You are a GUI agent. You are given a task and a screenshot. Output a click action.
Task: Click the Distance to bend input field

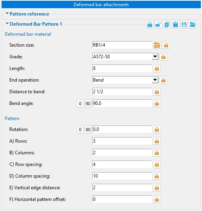[x=122, y=92]
